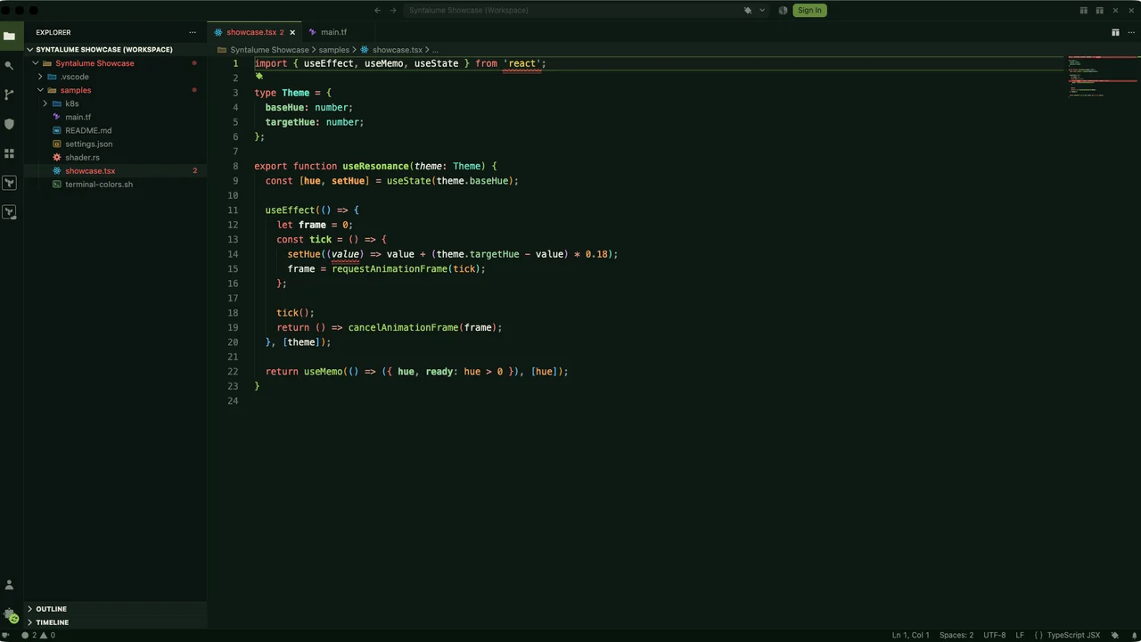Open the Extensions view

9,153
